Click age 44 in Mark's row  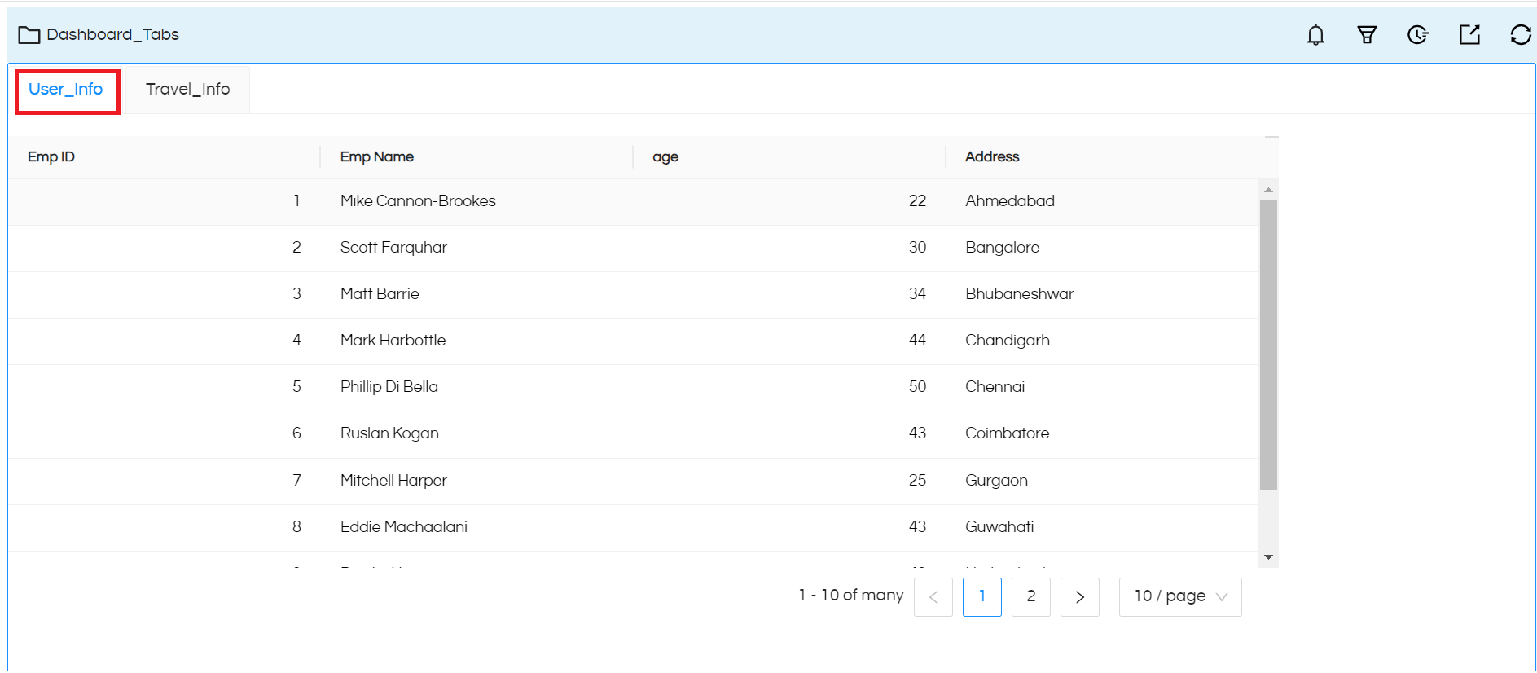pos(789,341)
